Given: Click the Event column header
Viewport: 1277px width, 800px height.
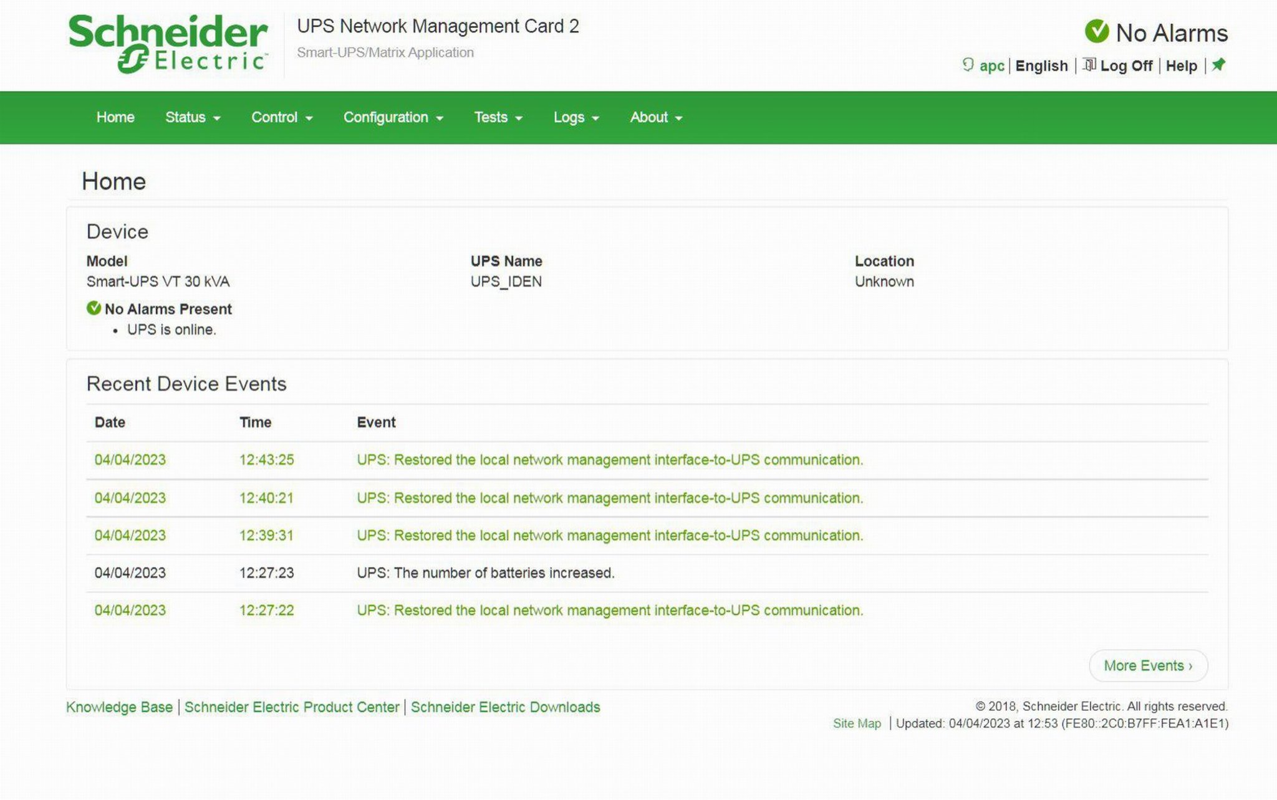Looking at the screenshot, I should [376, 422].
